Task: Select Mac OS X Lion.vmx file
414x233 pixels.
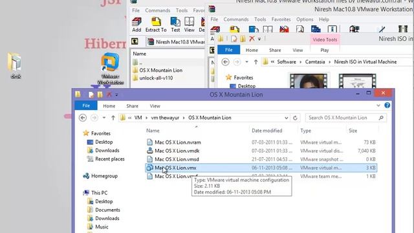Action: pos(261,168)
